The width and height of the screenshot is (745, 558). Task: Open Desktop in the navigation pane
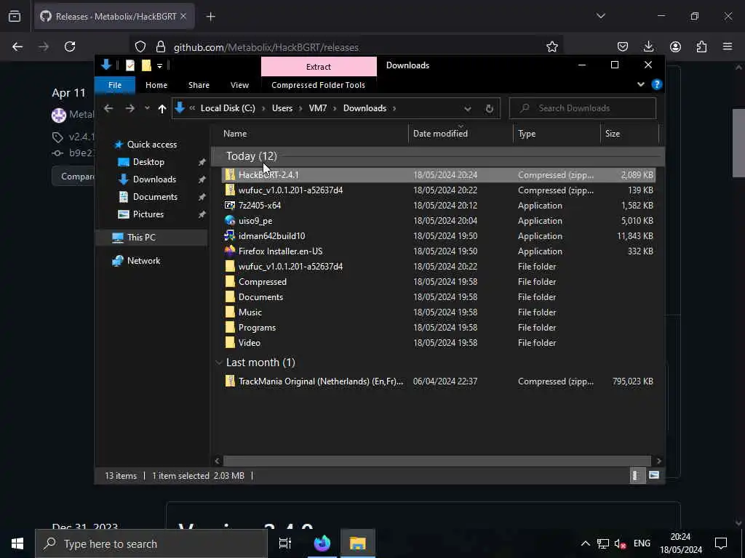pyautogui.click(x=148, y=162)
